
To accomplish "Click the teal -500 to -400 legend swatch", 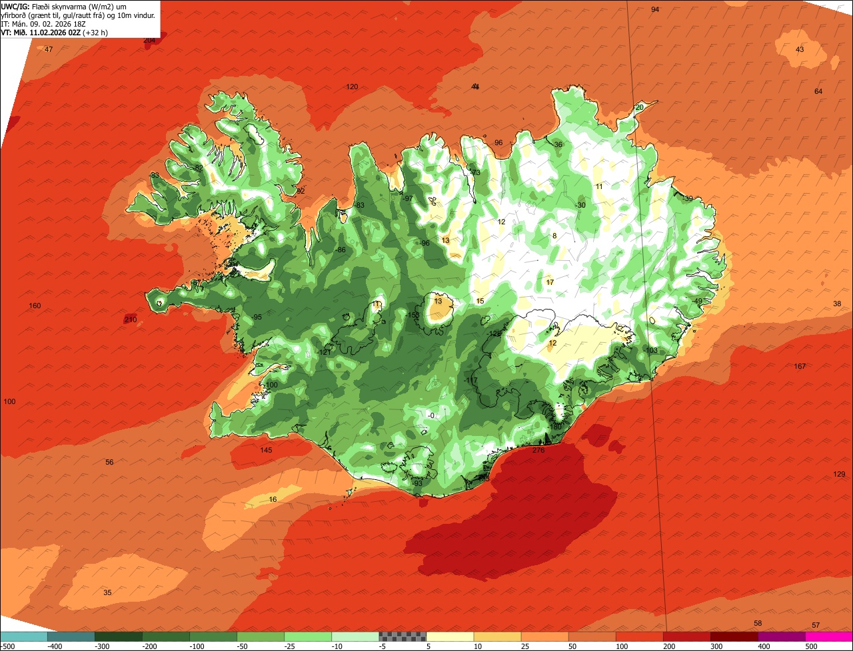I will [23, 636].
